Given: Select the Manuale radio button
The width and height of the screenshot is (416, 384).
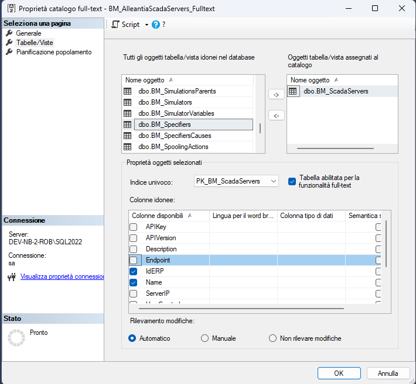Looking at the screenshot, I should point(204,338).
